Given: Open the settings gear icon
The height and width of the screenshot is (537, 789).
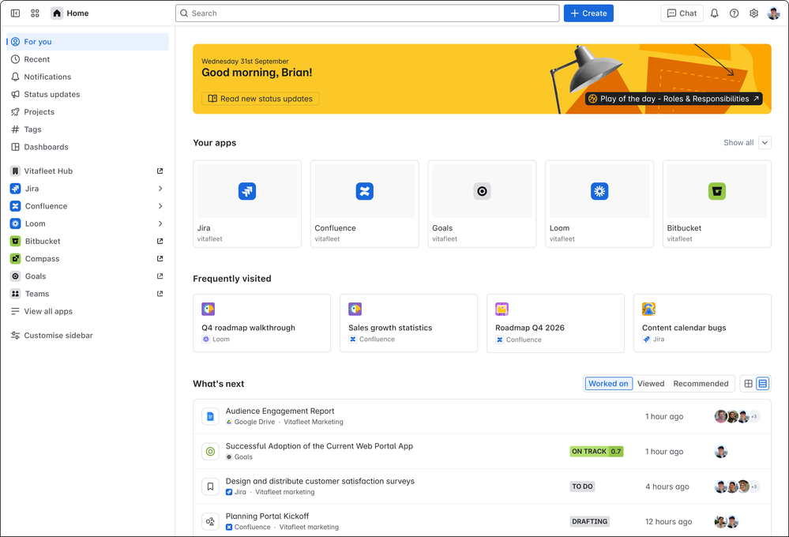Looking at the screenshot, I should [753, 13].
